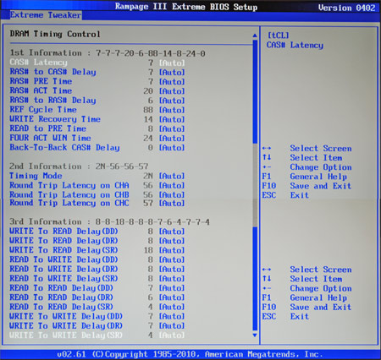
Task: Click [Auto] value for Timing Mode
Action: tap(172, 176)
